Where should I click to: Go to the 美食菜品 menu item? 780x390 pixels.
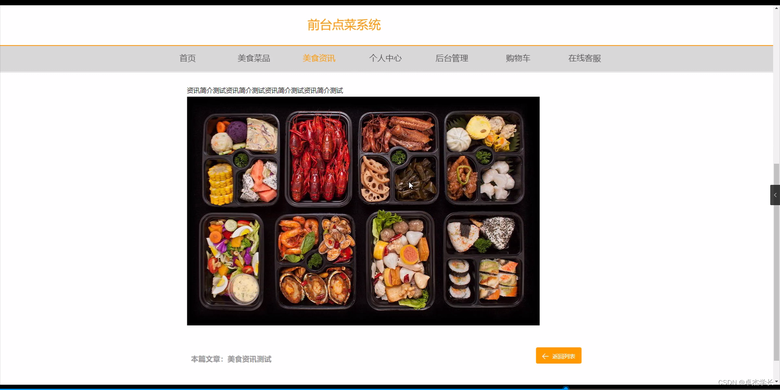coord(254,58)
